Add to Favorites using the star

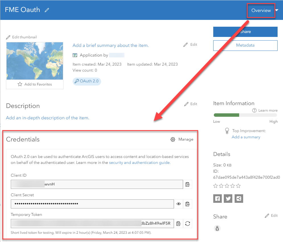coord(20,84)
